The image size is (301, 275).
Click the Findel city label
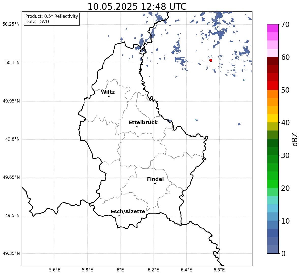click(155, 179)
